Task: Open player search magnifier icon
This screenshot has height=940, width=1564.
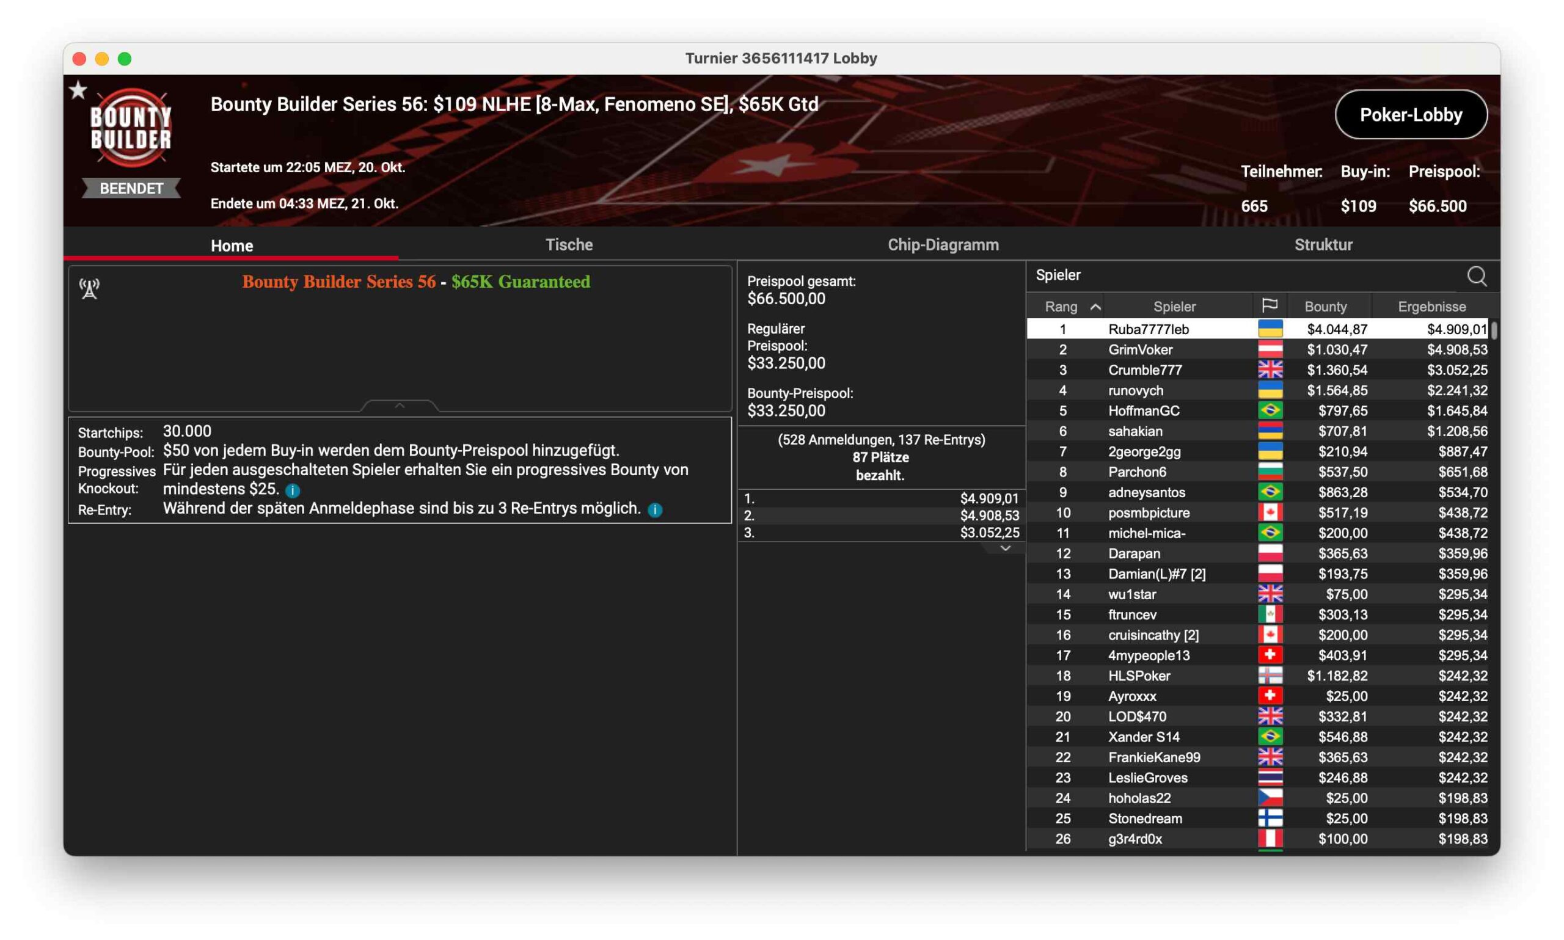Action: [1476, 276]
